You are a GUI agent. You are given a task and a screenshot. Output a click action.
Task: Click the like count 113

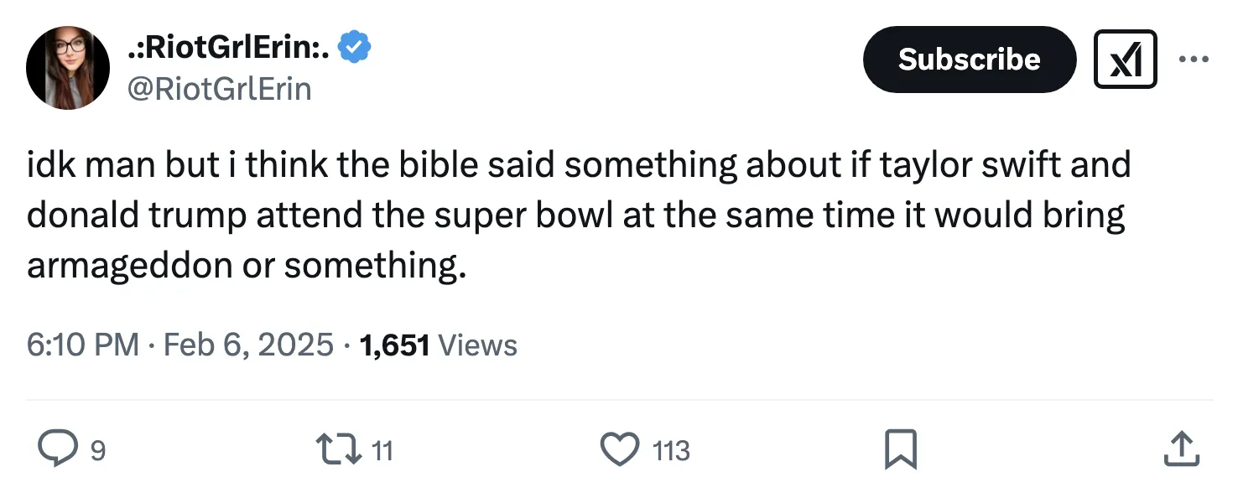pos(671,451)
